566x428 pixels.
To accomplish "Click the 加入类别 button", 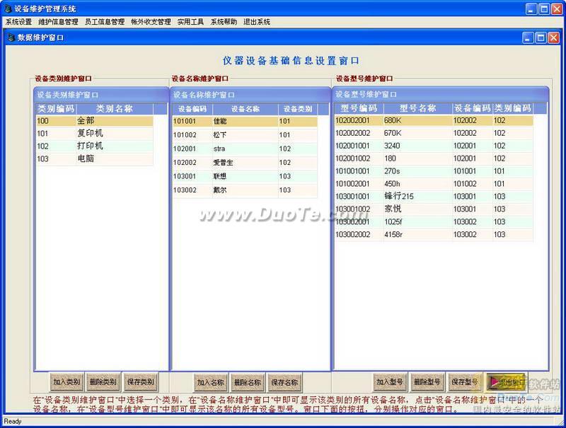I will click(x=67, y=382).
